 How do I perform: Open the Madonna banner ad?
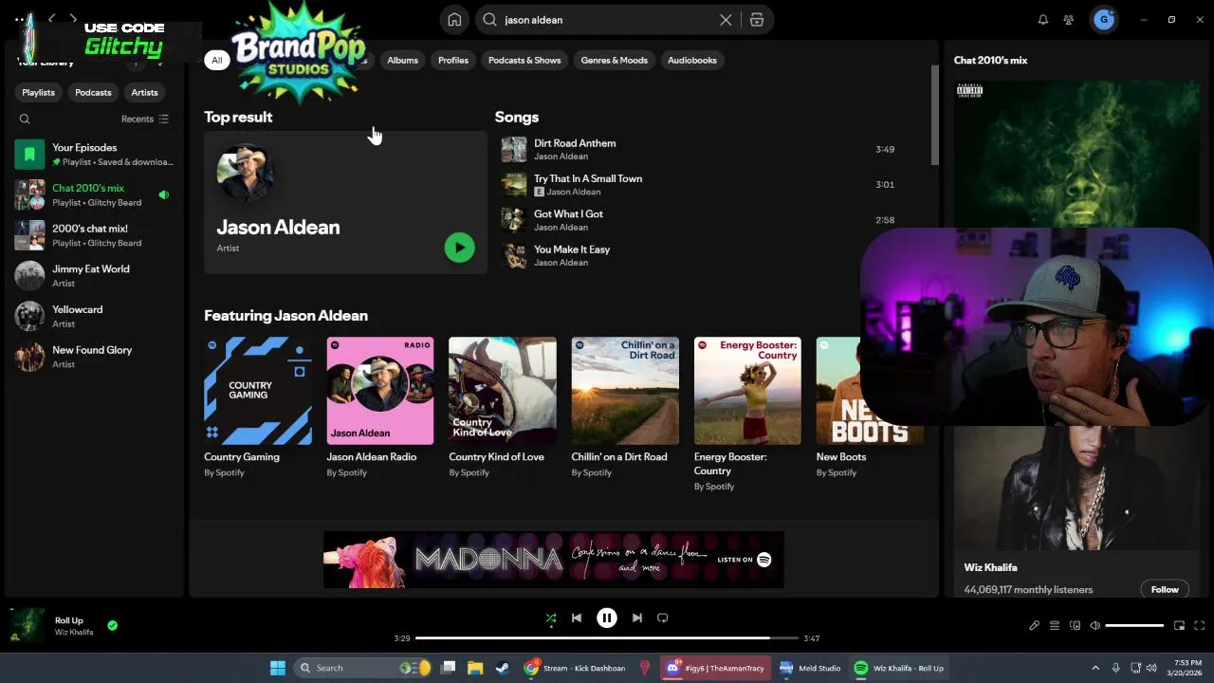pos(554,560)
